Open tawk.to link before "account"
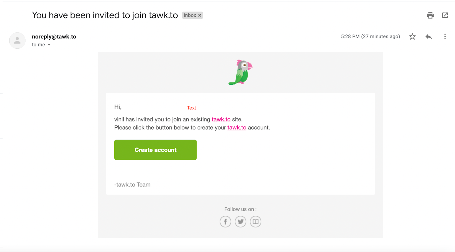The width and height of the screenshot is (455, 252). point(237,128)
